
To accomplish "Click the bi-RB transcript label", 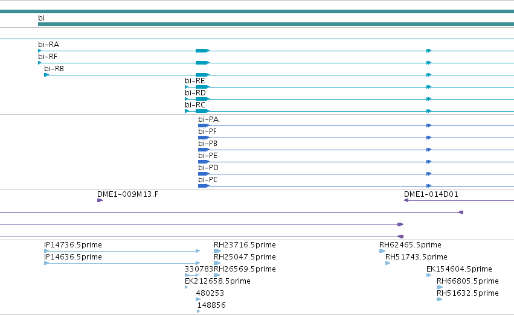I will pyautogui.click(x=54, y=69).
